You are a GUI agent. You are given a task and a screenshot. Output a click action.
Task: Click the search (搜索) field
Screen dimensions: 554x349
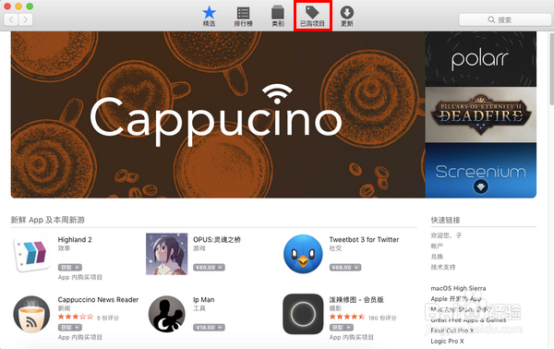[505, 19]
